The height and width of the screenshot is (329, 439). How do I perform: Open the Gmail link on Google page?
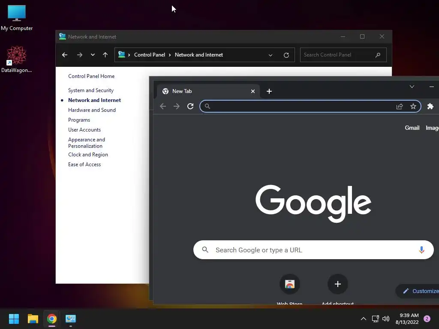click(412, 128)
